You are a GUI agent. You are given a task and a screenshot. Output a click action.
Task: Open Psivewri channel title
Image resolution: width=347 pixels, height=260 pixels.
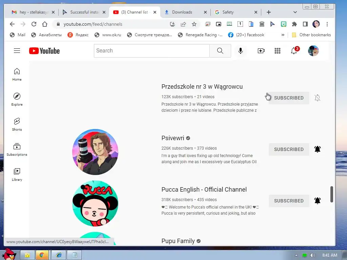[172, 138]
